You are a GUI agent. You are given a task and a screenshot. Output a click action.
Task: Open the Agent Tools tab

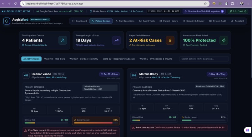click(x=147, y=21)
